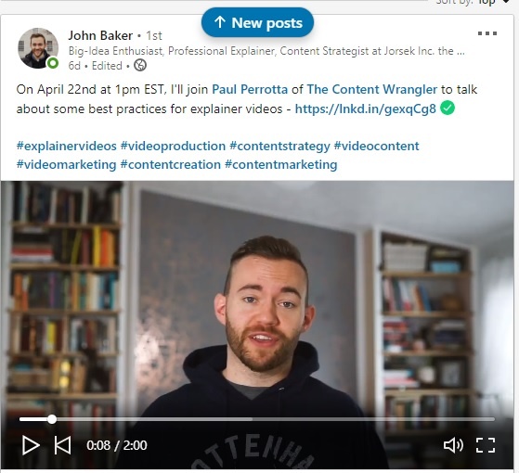Click the video progress slider handle
519x473 pixels.
(52, 419)
